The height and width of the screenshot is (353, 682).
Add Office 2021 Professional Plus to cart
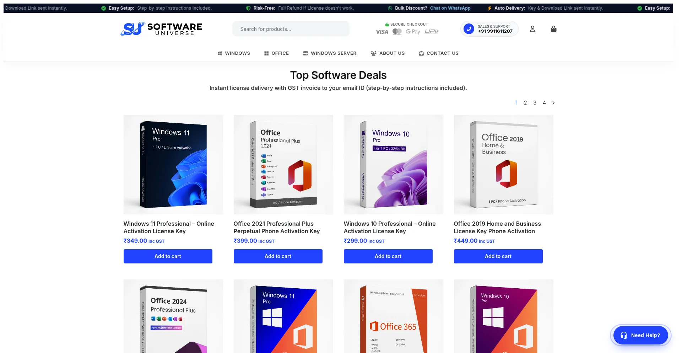point(278,256)
